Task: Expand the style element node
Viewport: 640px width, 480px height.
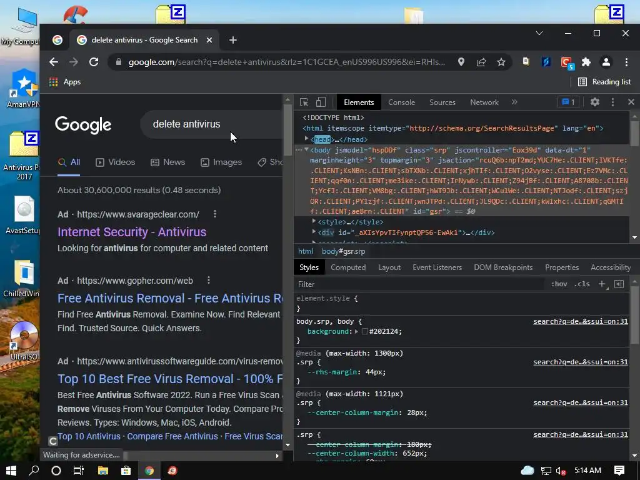Action: (314, 222)
